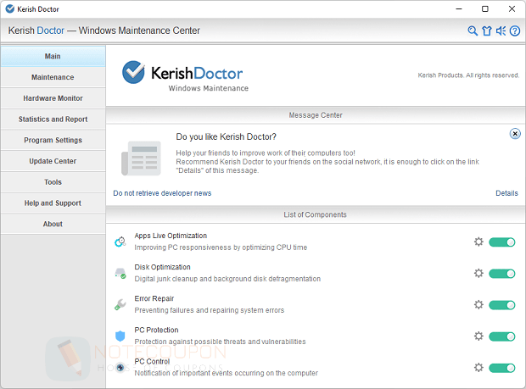This screenshot has width=526, height=389.
Task: Open Help and Support
Action: [x=53, y=203]
